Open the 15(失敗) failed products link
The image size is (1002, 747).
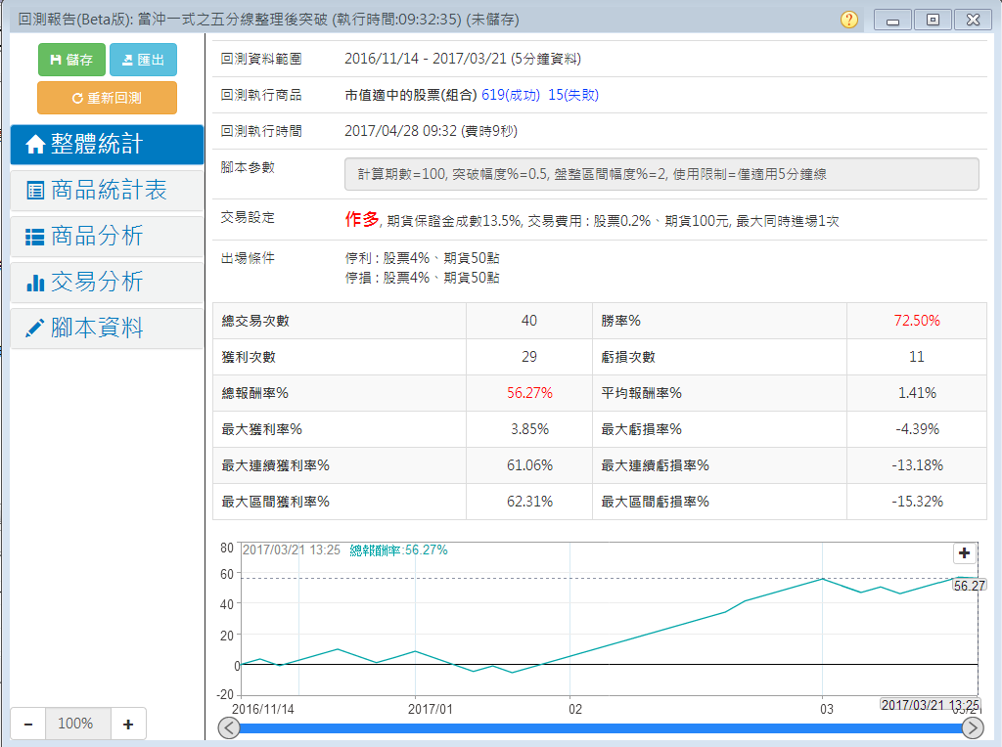pos(573,95)
